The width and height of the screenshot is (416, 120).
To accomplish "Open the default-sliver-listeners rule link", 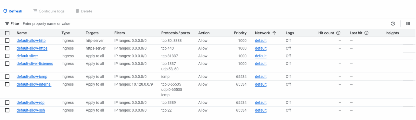I will coord(35,64).
